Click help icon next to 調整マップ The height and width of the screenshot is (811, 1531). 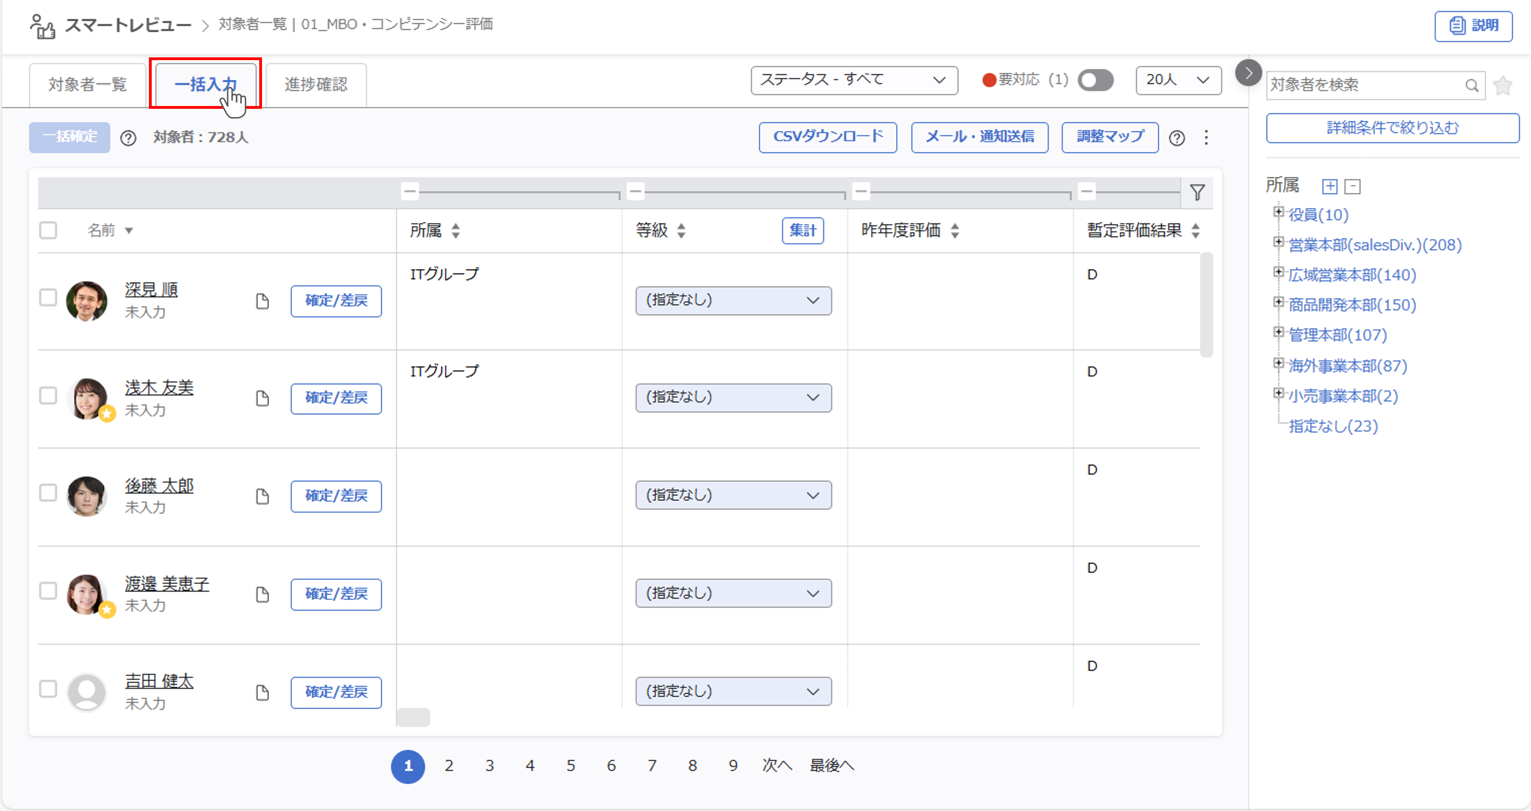tap(1177, 138)
